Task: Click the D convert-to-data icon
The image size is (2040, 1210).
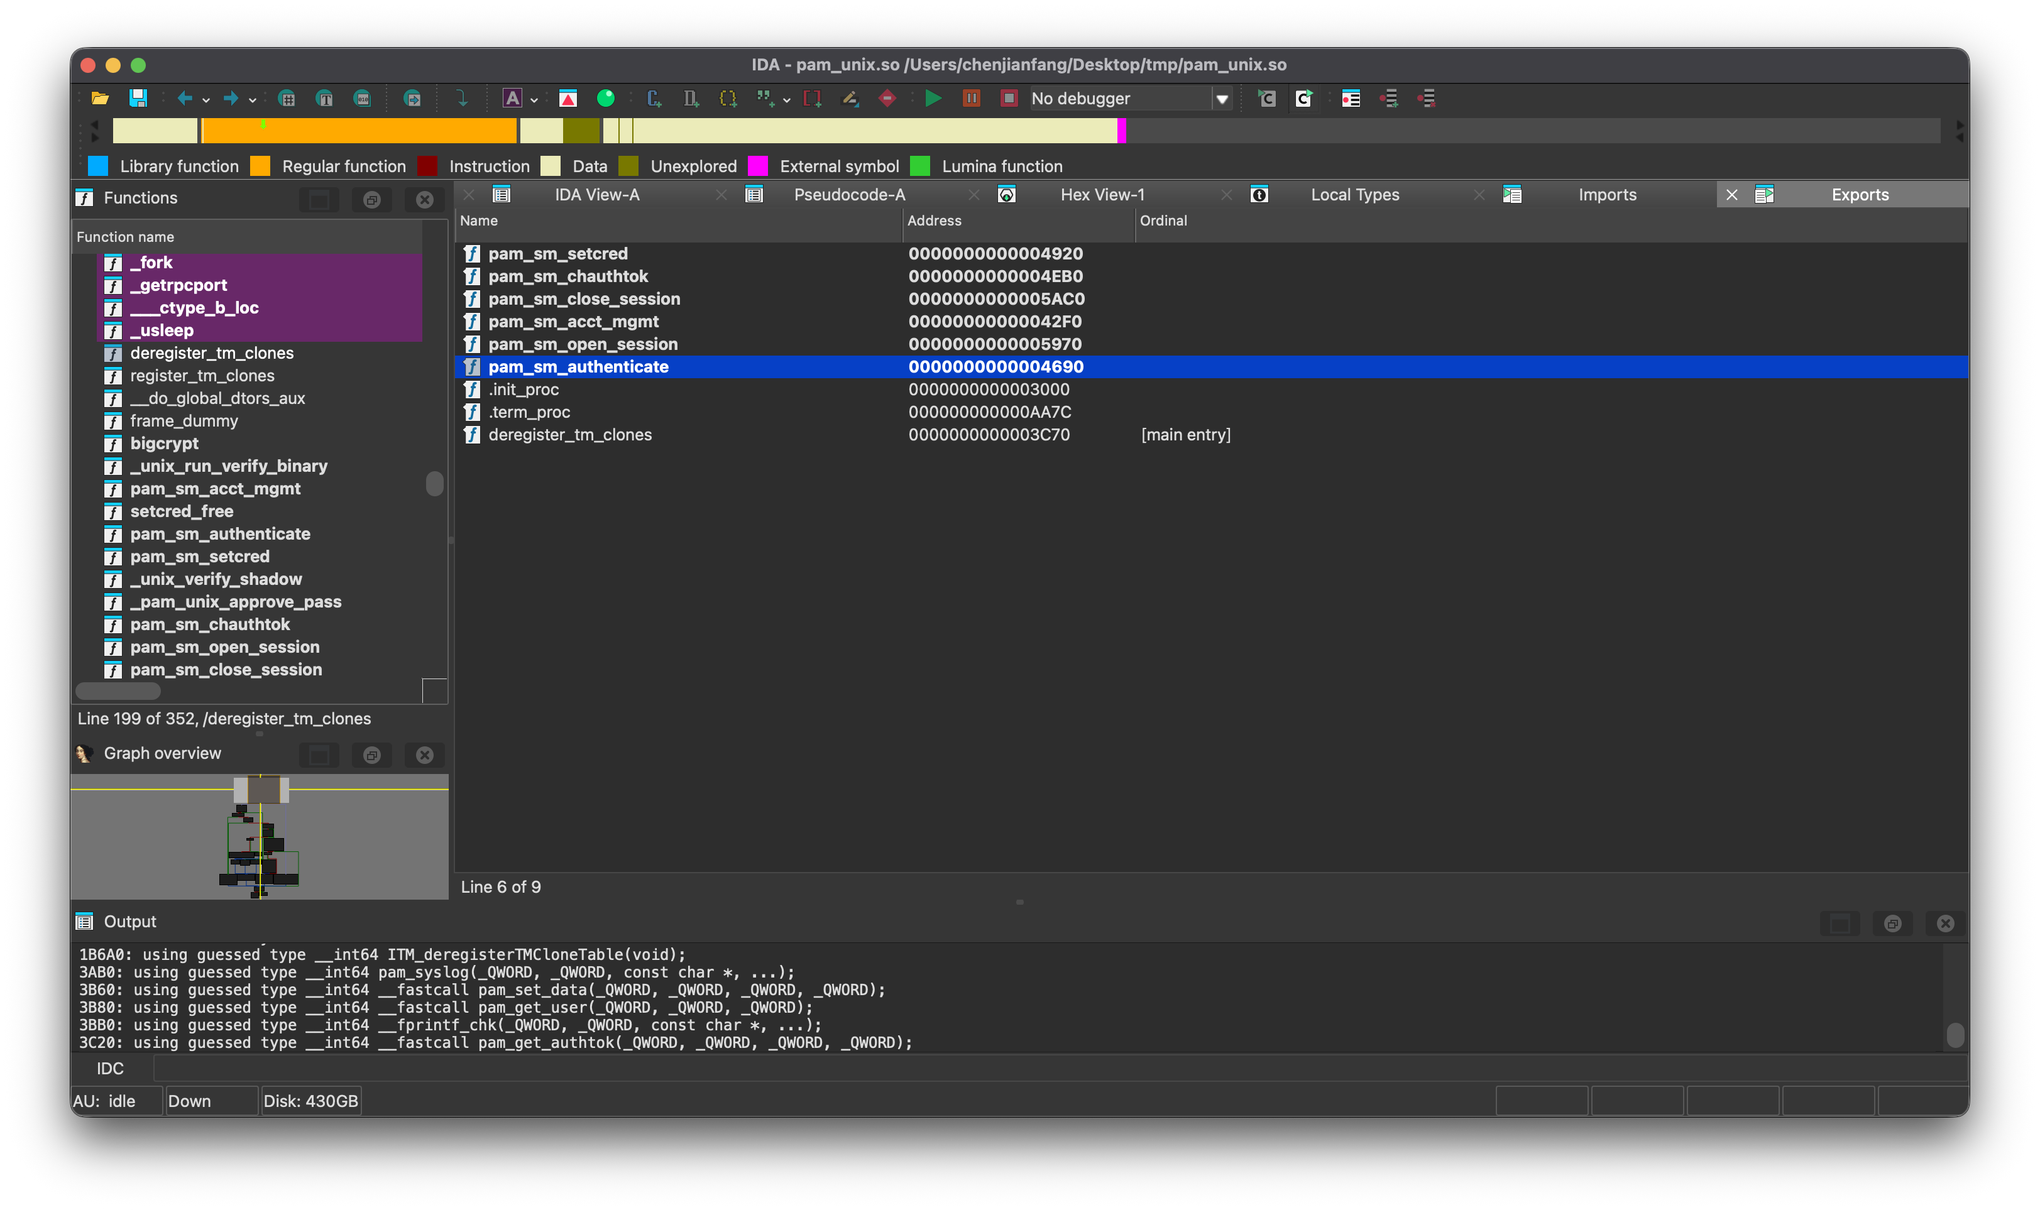Action: 691,99
